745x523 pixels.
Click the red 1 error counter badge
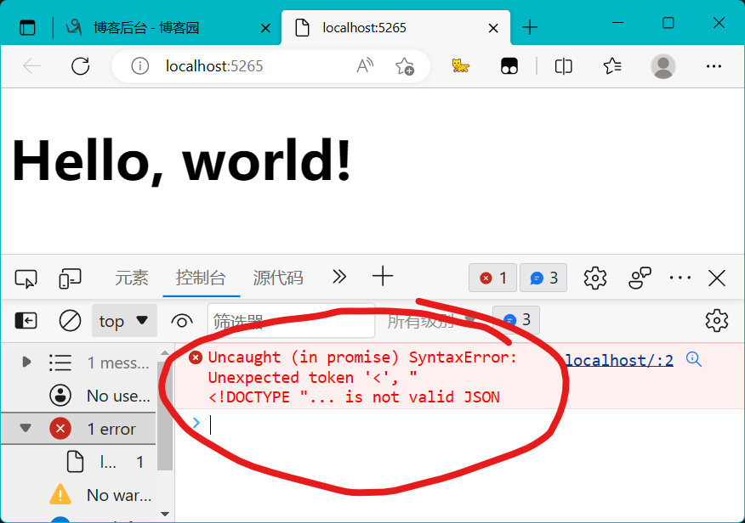coord(493,278)
